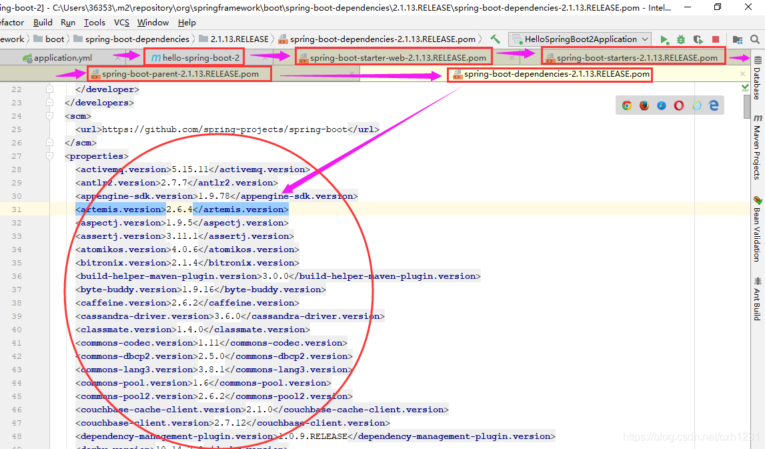Click the green inspection checkmark indicator
Viewport: 765px width, 449px height.
click(745, 88)
